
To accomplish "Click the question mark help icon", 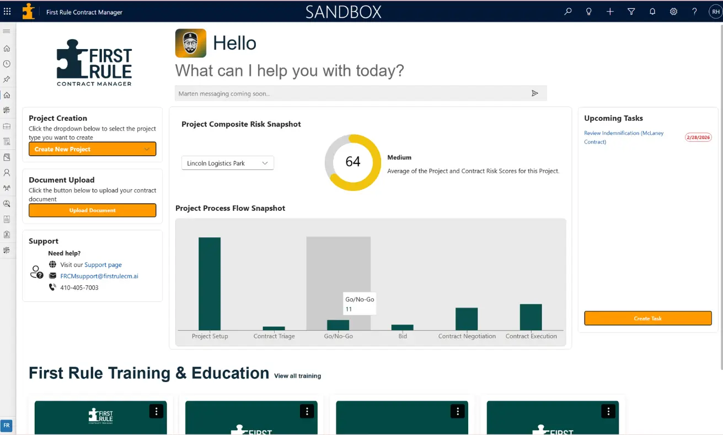I will click(x=694, y=12).
